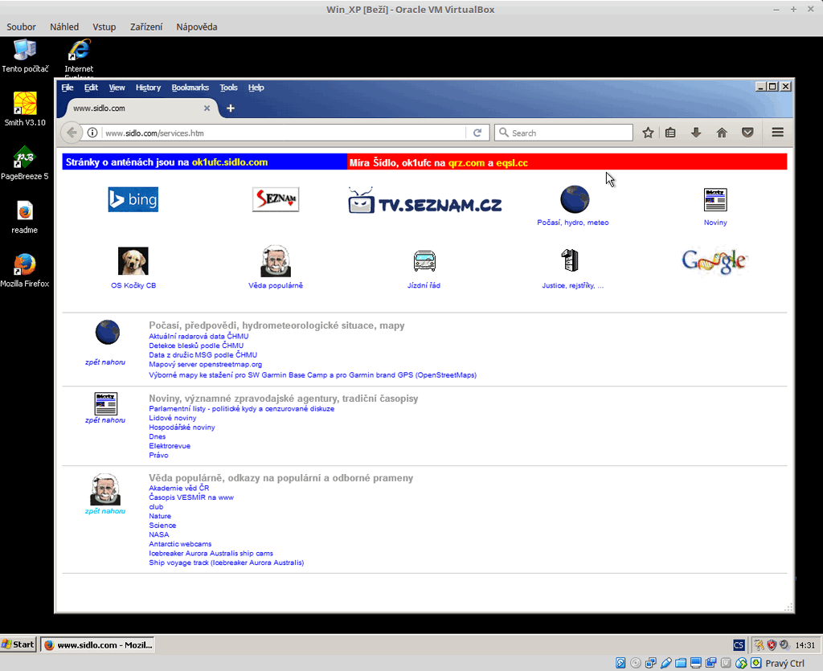Click the Antarctic webcams link
Image resolution: width=823 pixels, height=671 pixels.
tap(180, 544)
